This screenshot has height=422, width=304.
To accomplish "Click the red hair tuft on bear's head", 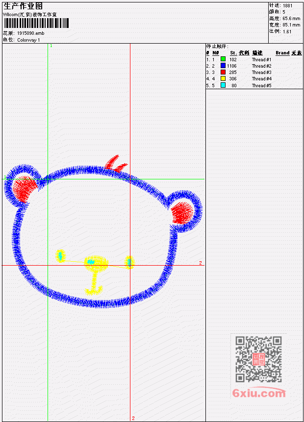I will (116, 163).
